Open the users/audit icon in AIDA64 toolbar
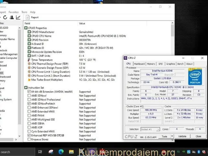This screenshot has width=208, height=156. click(11, 17)
